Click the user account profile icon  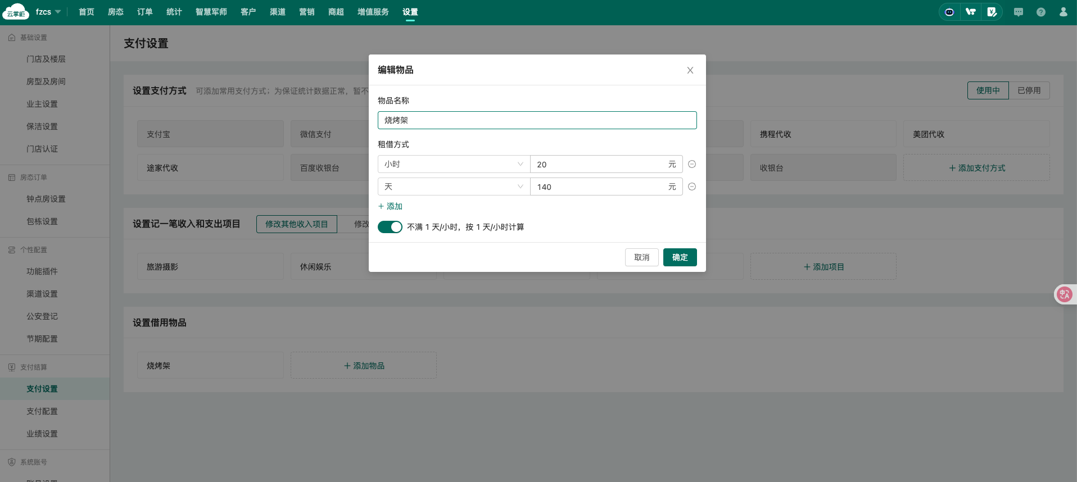pyautogui.click(x=1063, y=12)
